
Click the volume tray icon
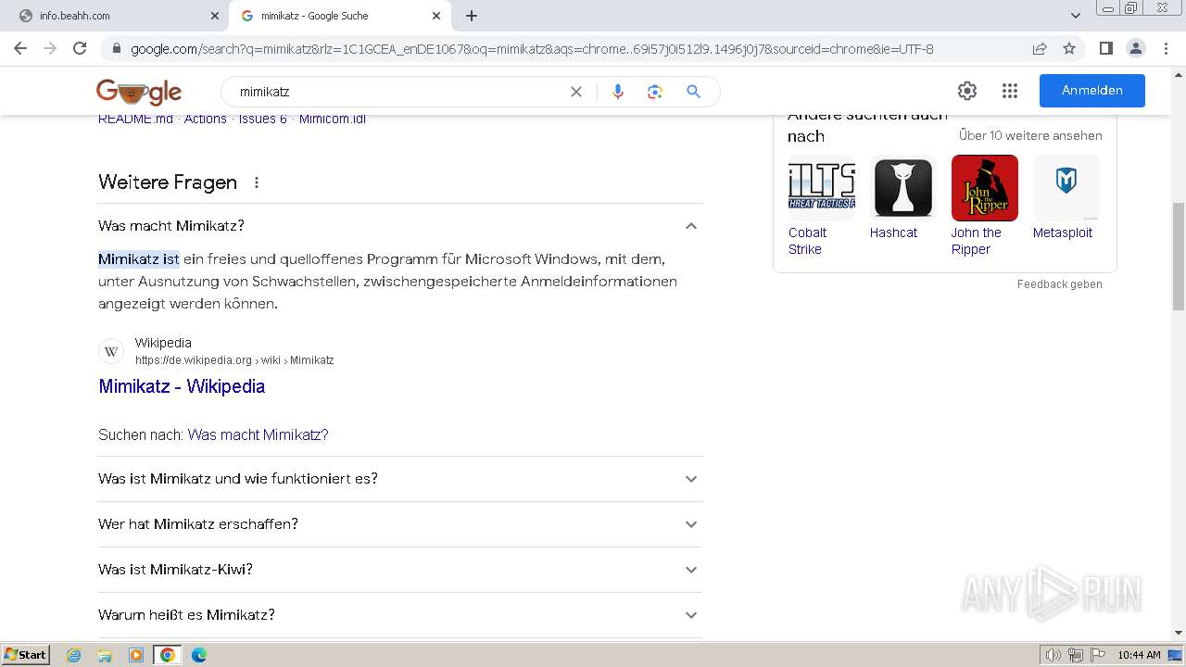point(1053,655)
